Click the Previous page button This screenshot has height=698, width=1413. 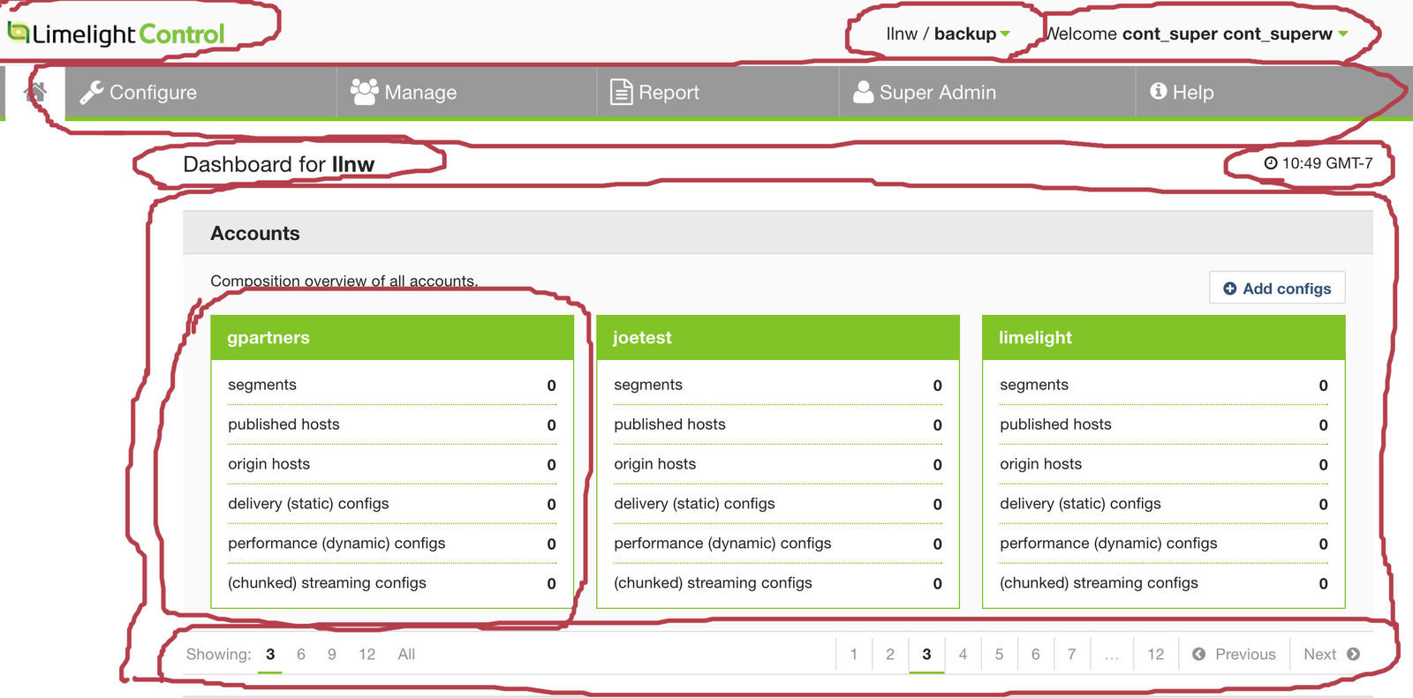tap(1234, 654)
